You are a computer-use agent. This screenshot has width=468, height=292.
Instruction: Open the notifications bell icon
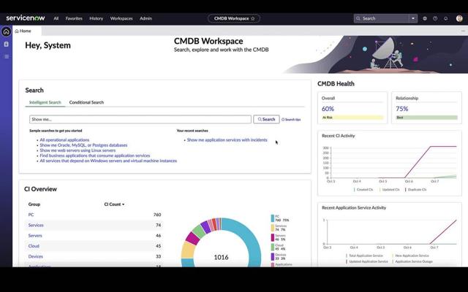445,18
